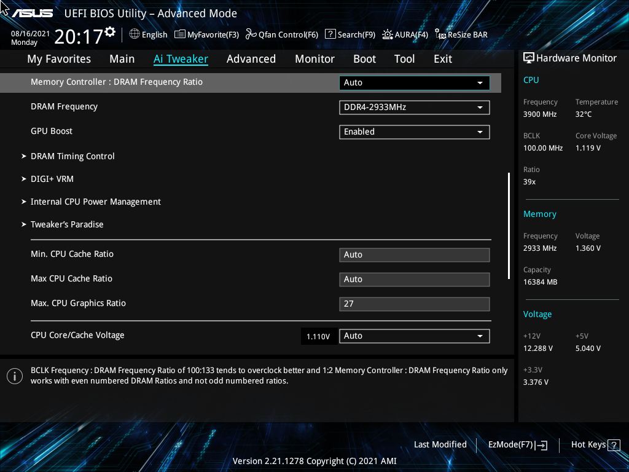Click the Max CPU Cache Ratio field
Image resolution: width=629 pixels, height=472 pixels.
(415, 280)
